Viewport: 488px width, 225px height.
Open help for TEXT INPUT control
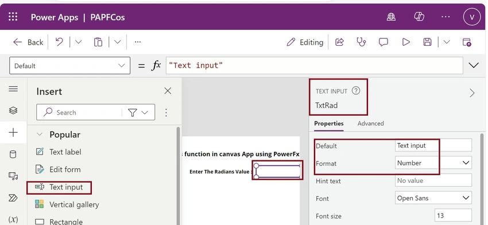[356, 91]
